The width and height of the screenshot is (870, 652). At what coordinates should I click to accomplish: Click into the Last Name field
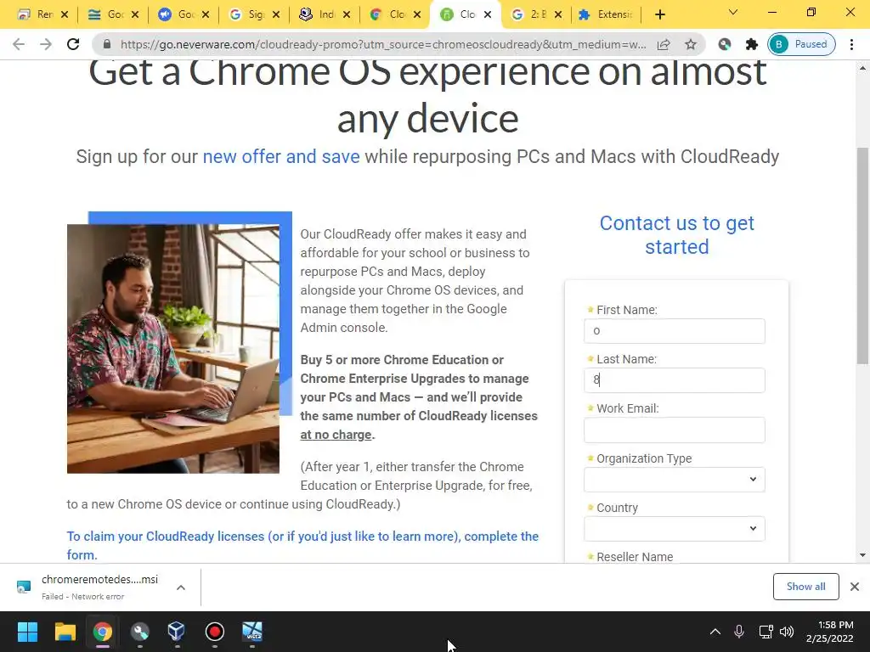coord(674,380)
